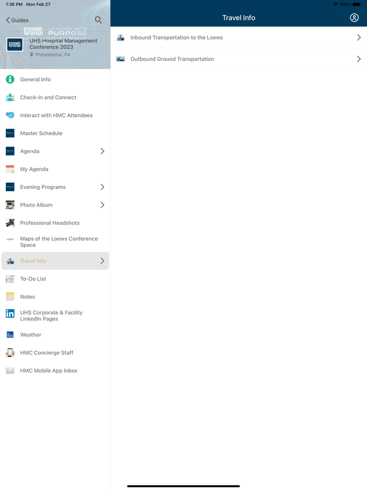The height and width of the screenshot is (490, 367).
Task: Click the 'Photo Album' label
Action: 36,205
